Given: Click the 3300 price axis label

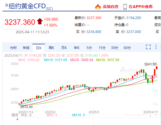Looking at the screenshot, I should pyautogui.click(x=15, y=64).
